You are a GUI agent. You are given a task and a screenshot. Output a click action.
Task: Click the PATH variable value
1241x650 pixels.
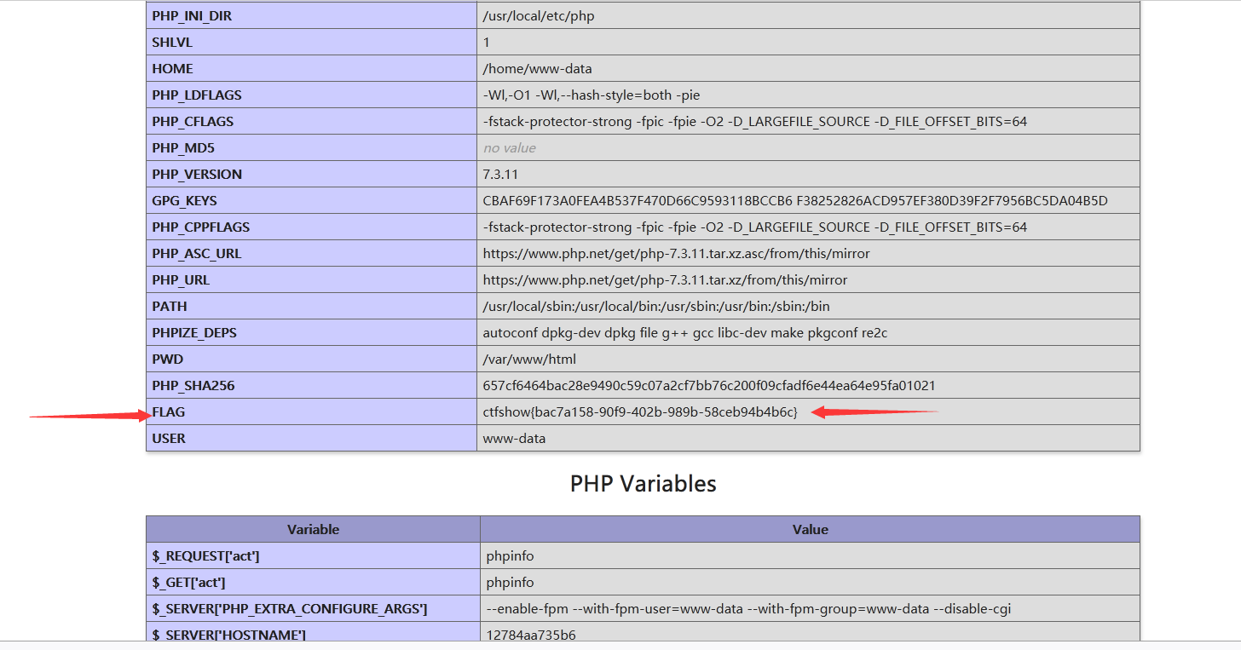[644, 307]
